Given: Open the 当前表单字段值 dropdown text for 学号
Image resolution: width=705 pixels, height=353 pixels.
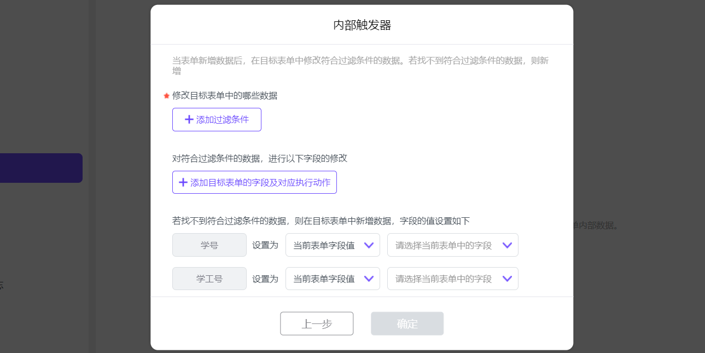Looking at the screenshot, I should coord(324,245).
